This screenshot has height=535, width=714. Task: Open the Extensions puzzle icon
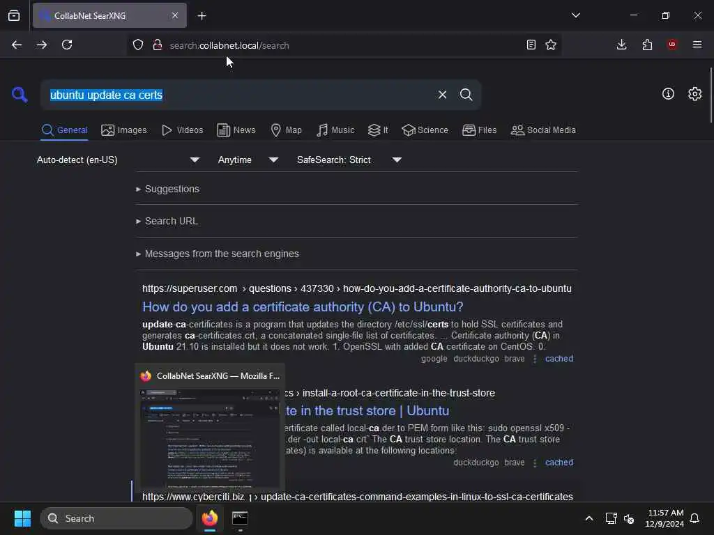(647, 45)
